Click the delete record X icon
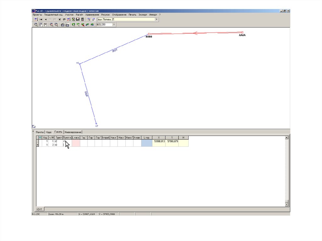The height and width of the screenshot is (241, 322). 59,19
